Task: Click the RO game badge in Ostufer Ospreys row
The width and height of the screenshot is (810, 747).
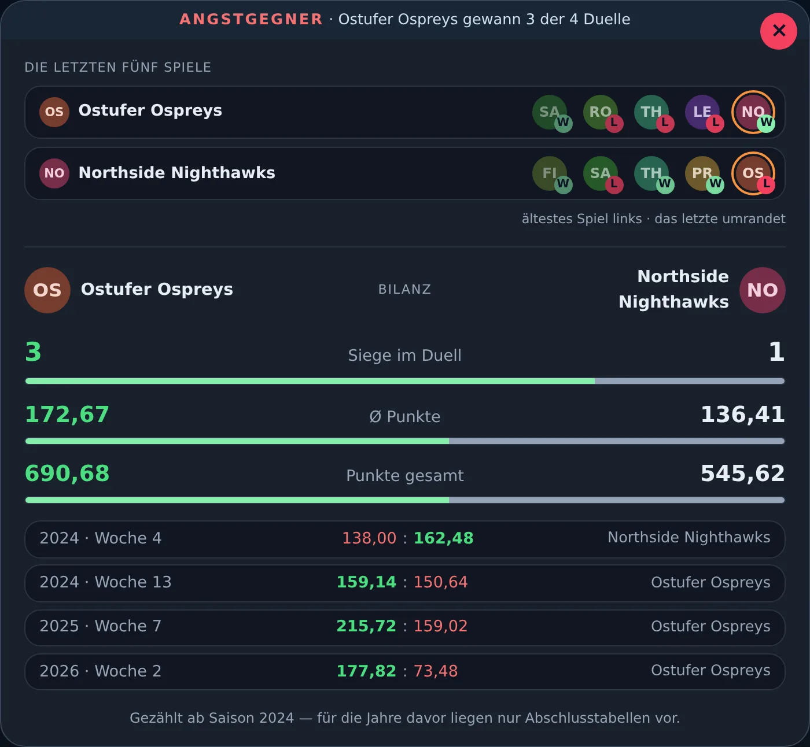Action: click(x=601, y=112)
